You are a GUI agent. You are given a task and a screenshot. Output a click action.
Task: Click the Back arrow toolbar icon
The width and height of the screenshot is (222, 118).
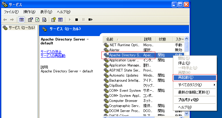coord(5,20)
